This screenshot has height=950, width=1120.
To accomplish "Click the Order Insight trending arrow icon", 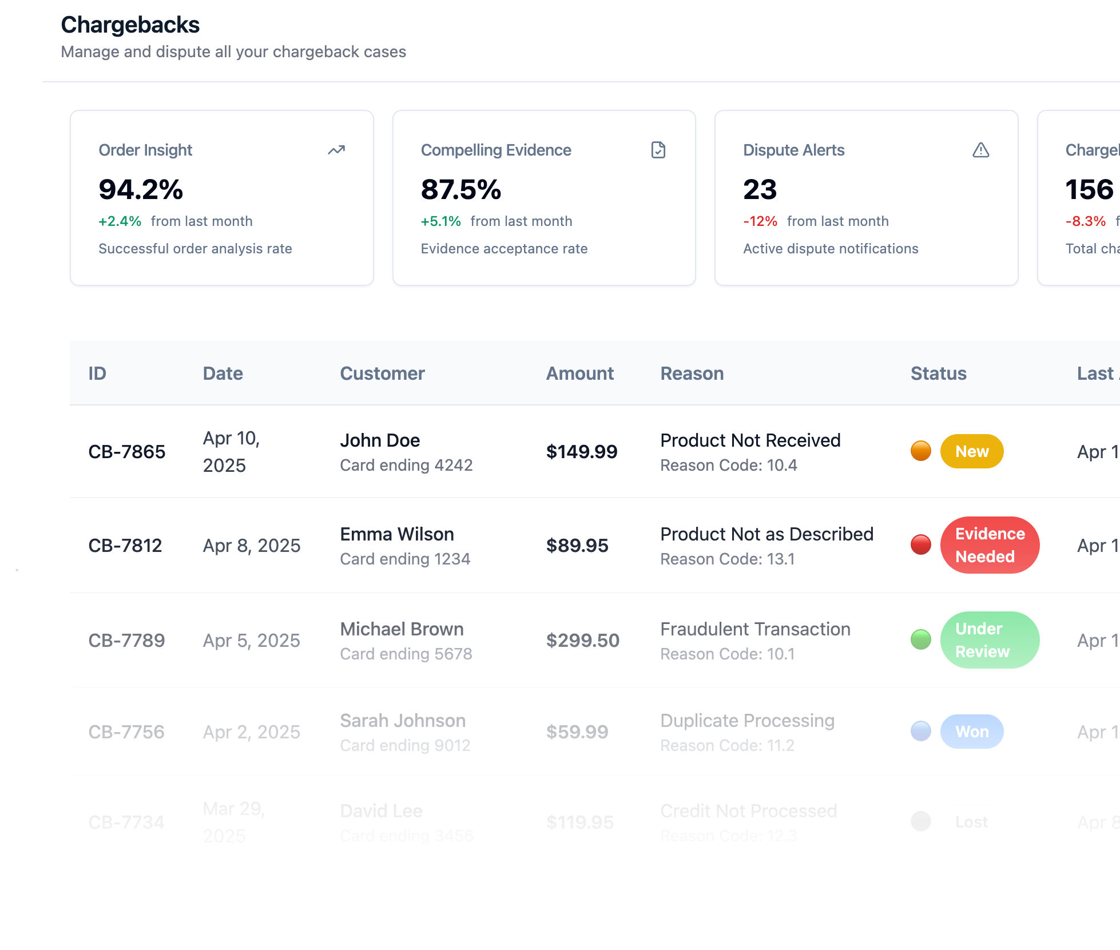I will (336, 150).
